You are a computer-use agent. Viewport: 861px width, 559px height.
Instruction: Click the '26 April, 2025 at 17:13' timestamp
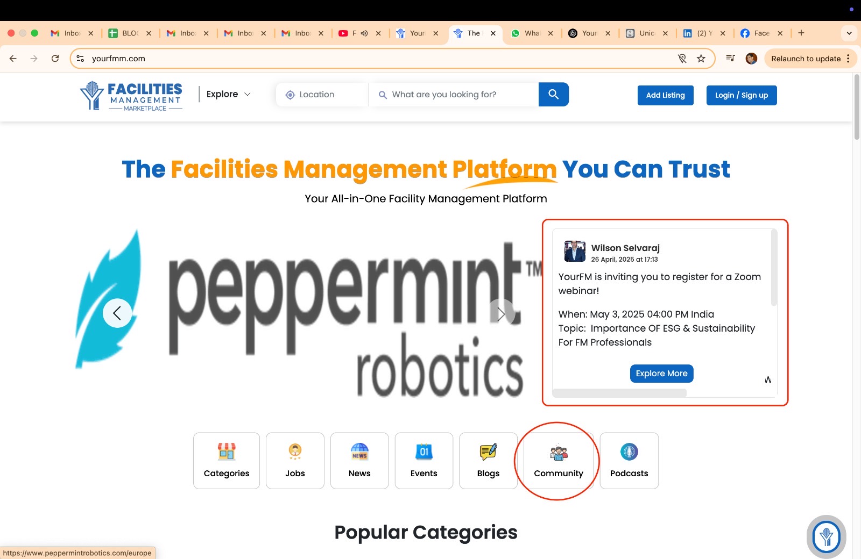point(624,260)
